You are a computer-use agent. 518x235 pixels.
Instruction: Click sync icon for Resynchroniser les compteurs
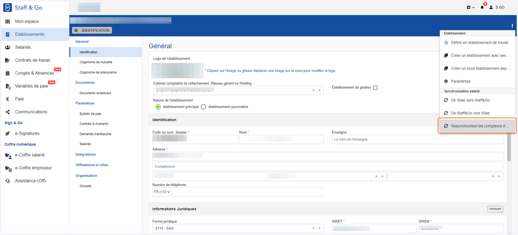(446, 126)
